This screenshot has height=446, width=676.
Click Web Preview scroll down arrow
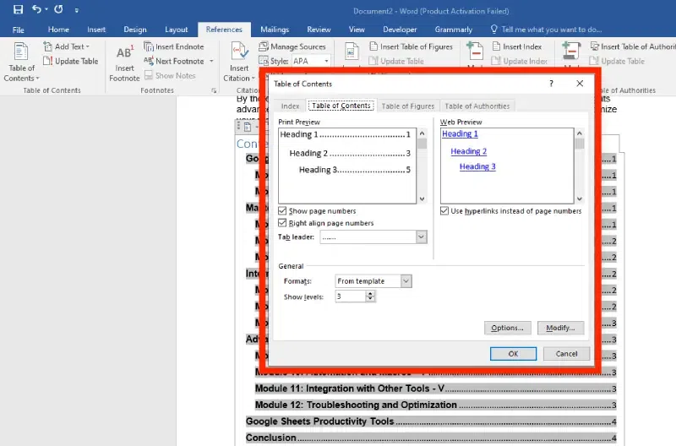[580, 199]
